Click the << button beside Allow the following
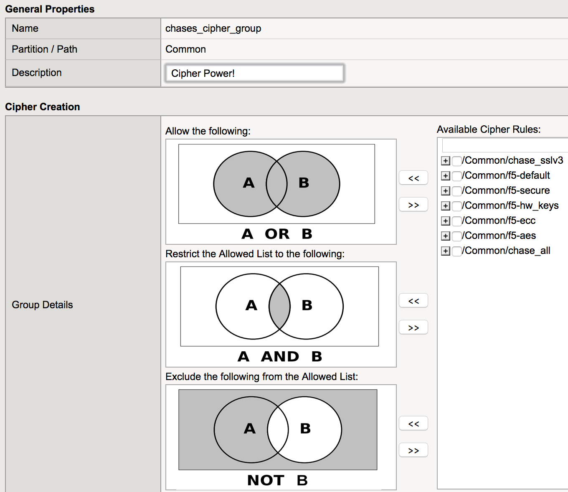568x492 pixels. coord(413,178)
